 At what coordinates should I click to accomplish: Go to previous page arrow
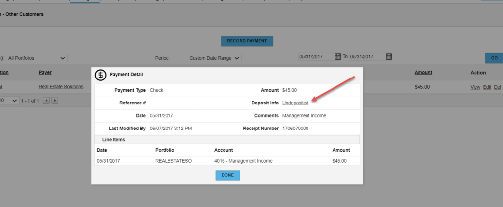coord(46,101)
